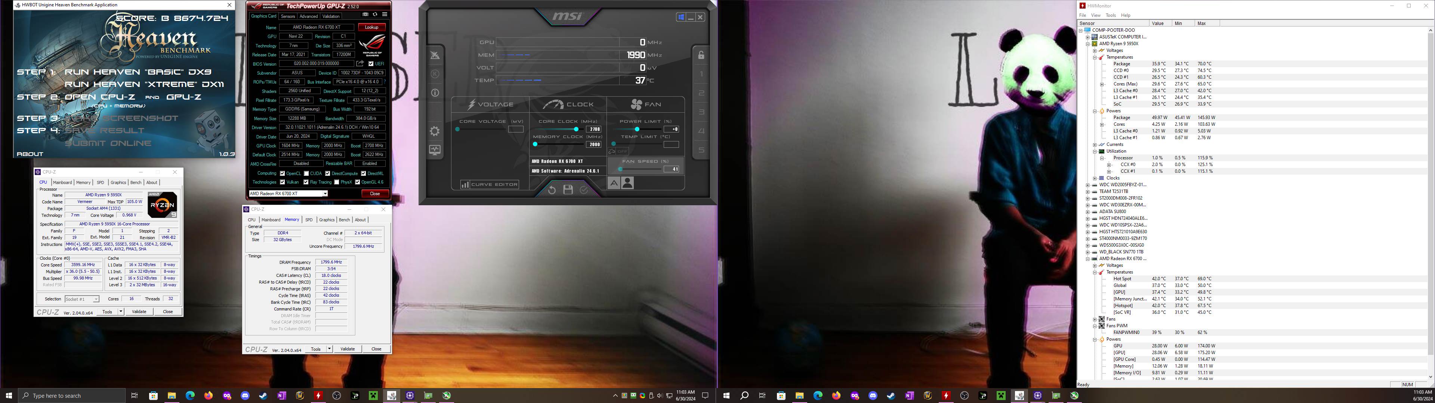Click the Lookup button in GPU-Z
This screenshot has height=403, width=1435.
[x=371, y=27]
